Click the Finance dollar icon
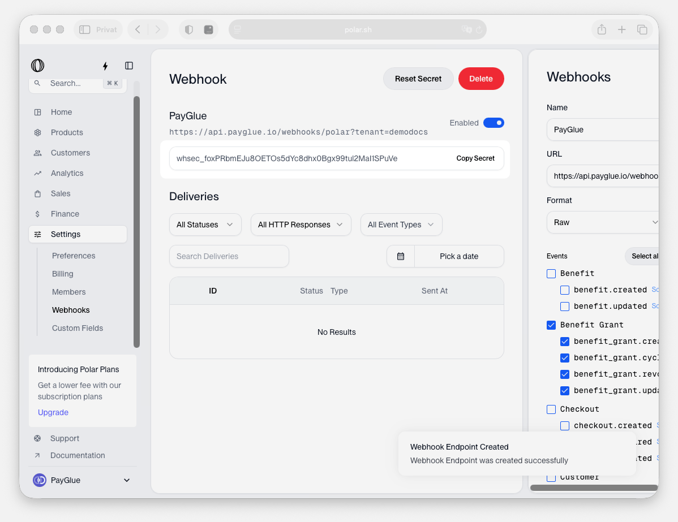678x522 pixels. pos(37,214)
